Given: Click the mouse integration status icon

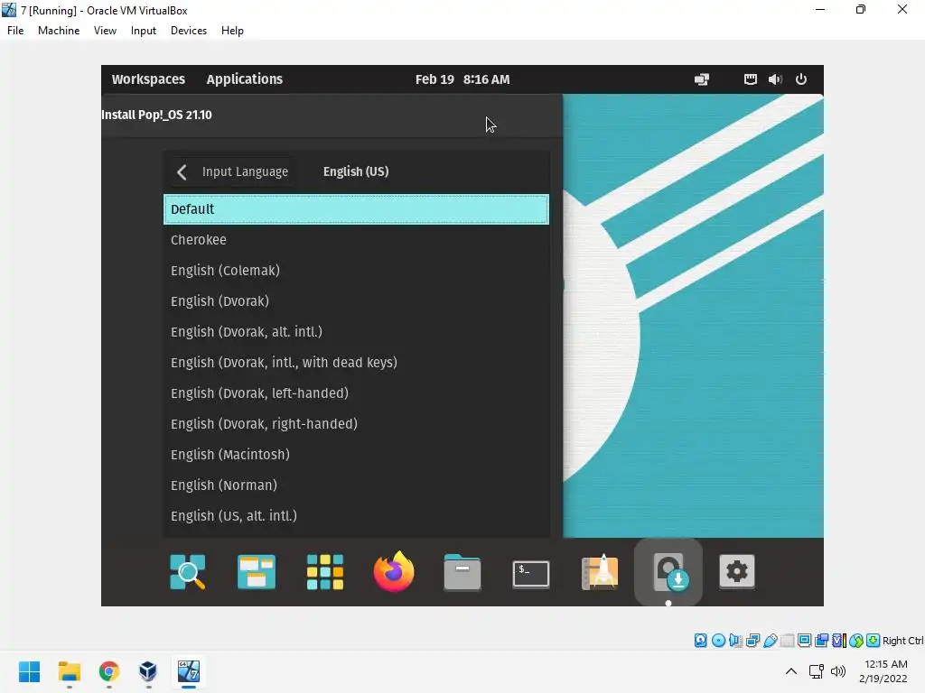Looking at the screenshot, I should pyautogui.click(x=856, y=641).
